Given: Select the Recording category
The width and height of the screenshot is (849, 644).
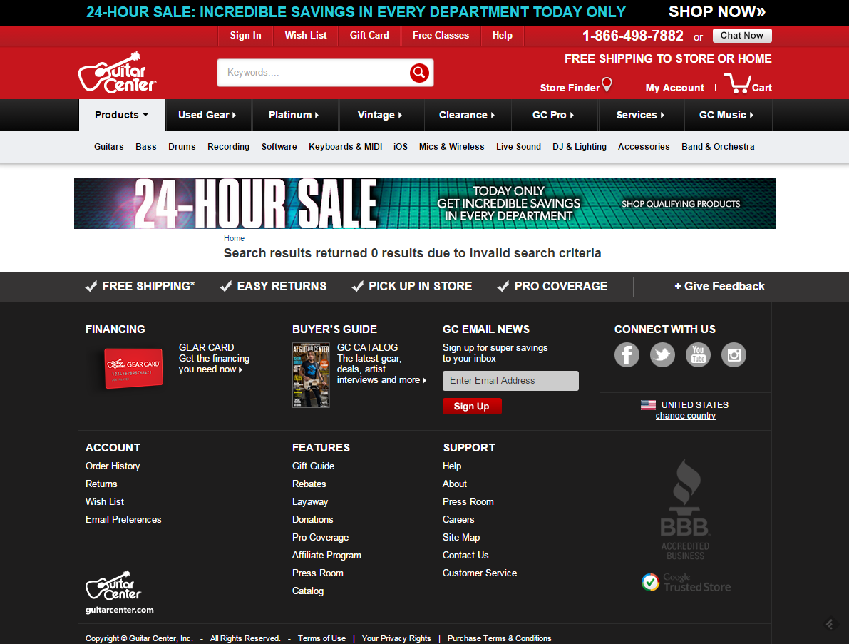Looking at the screenshot, I should click(229, 147).
